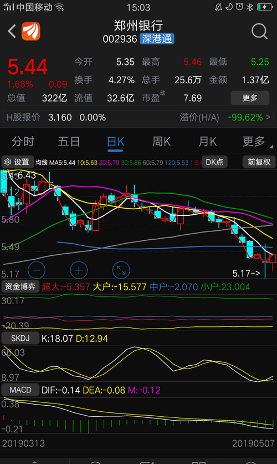Open the orange Eastmoney app logo
The width and height of the screenshot is (277, 464).
point(30,31)
